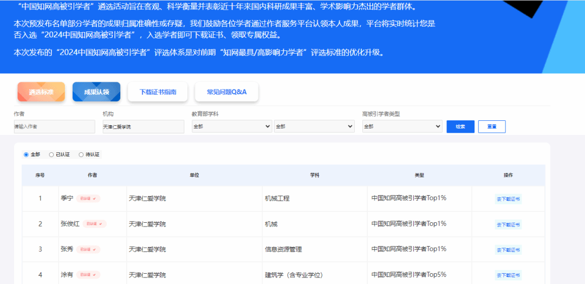Click 去下载证书 for 张秀
585x284 pixels.
(508, 250)
